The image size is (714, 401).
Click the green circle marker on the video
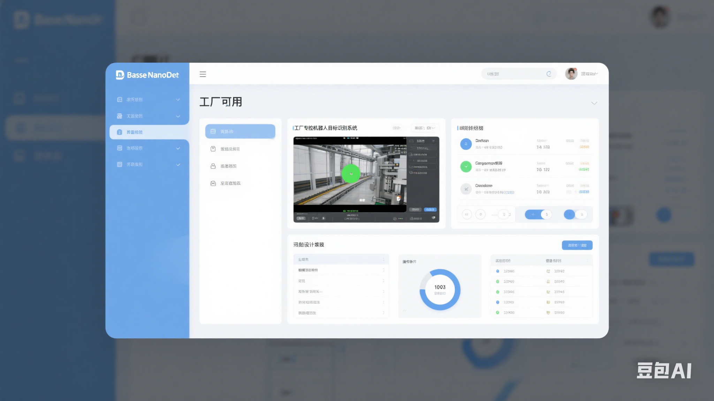[351, 173]
